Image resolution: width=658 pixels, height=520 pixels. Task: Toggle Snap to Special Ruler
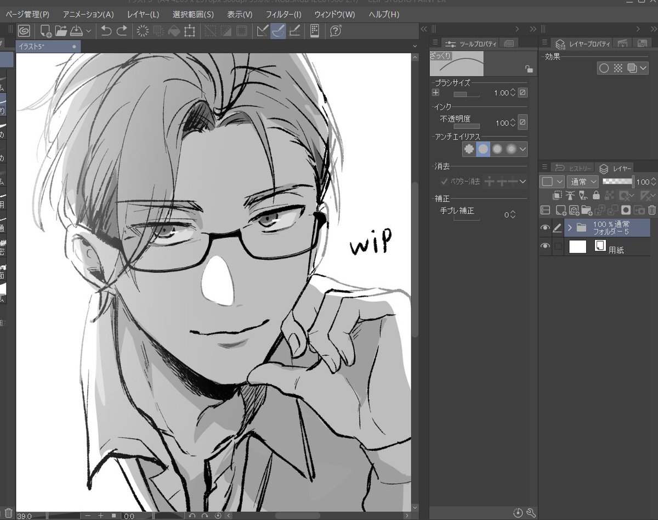pyautogui.click(x=278, y=31)
